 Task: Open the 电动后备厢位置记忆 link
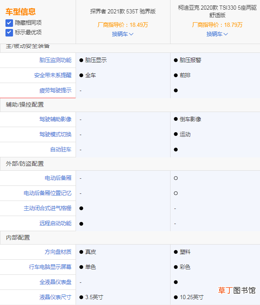pyautogui.click(x=47, y=193)
